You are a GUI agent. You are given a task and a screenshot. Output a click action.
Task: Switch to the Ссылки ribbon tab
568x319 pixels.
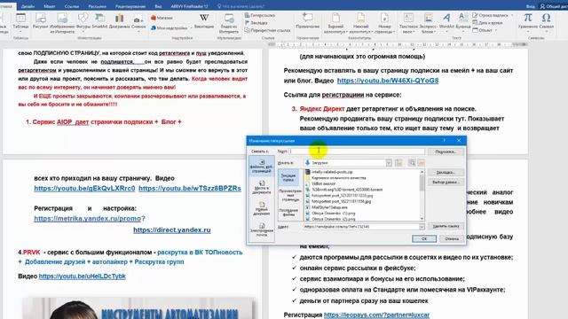click(71, 6)
